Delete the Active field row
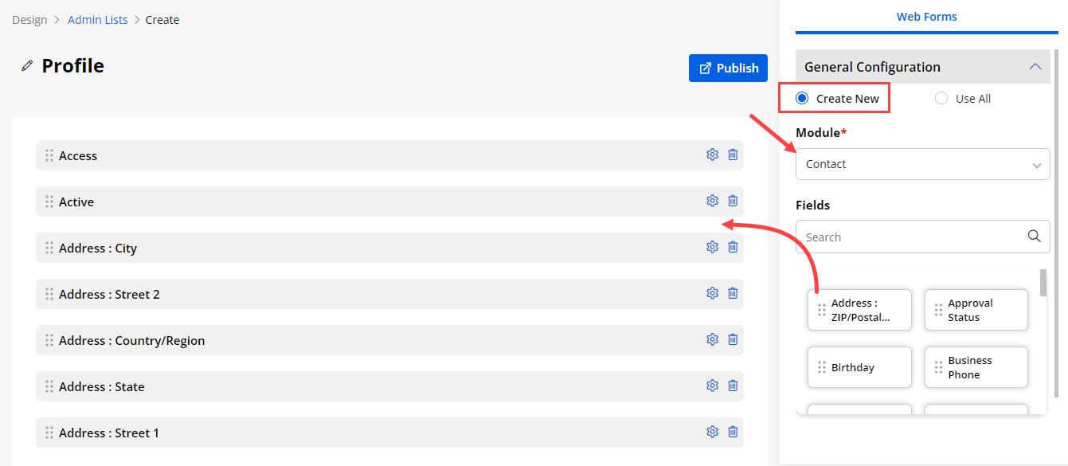This screenshot has height=466, width=1068. coord(733,201)
